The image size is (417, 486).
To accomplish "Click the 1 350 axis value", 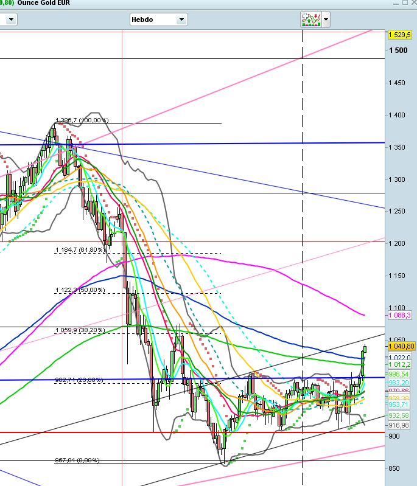I will coord(397,147).
